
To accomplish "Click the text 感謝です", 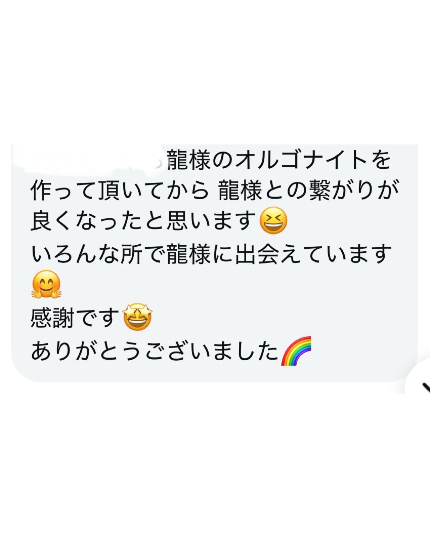I will [x=75, y=317].
